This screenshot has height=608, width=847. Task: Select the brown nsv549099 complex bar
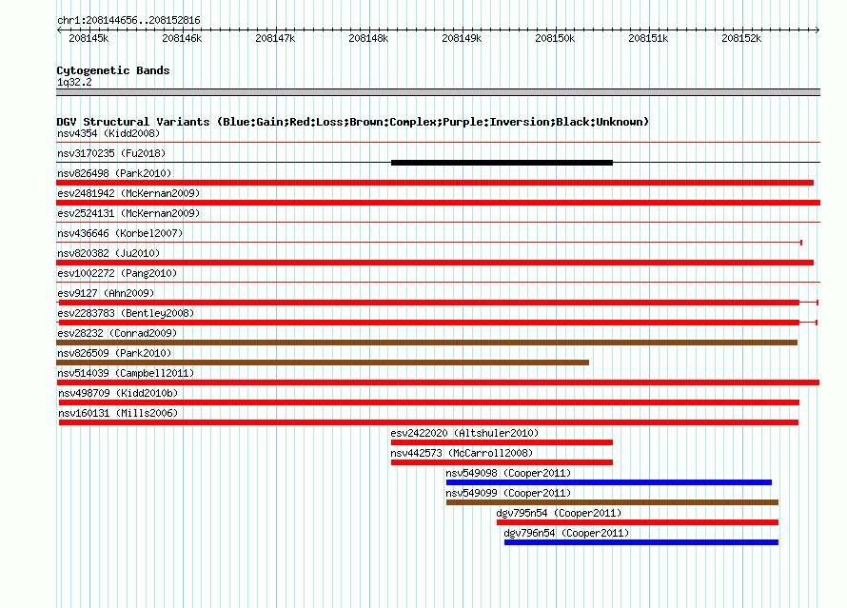click(612, 502)
